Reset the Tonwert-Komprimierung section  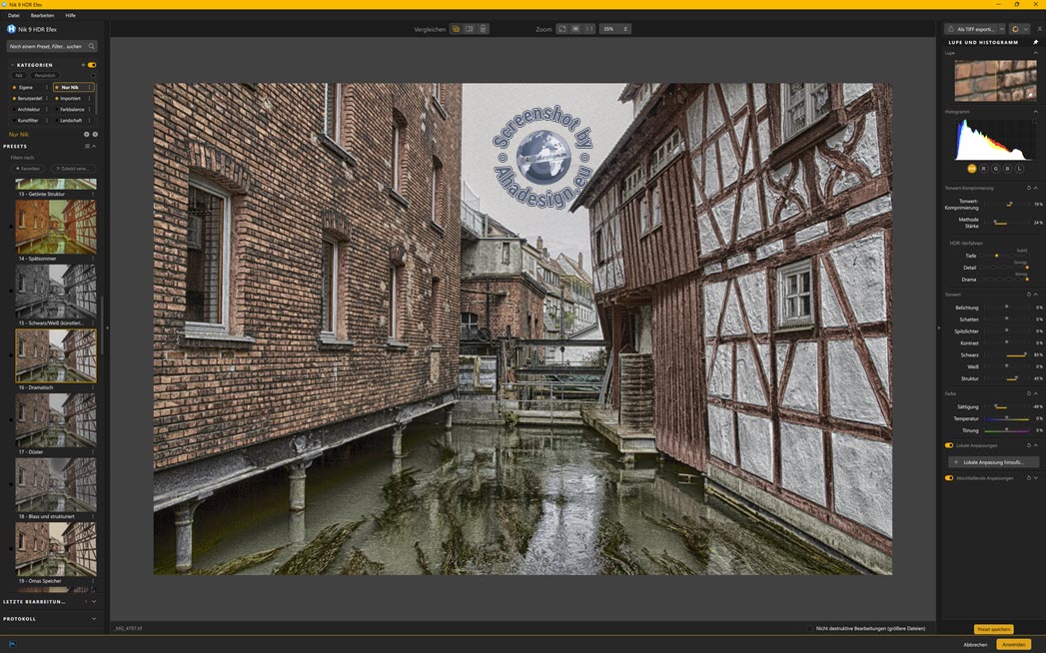click(x=1028, y=188)
